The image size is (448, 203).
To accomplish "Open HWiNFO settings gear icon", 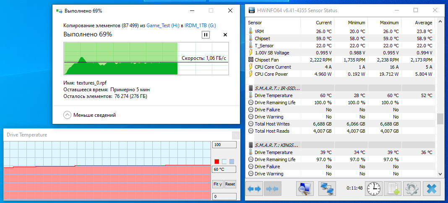I will click(412, 189).
